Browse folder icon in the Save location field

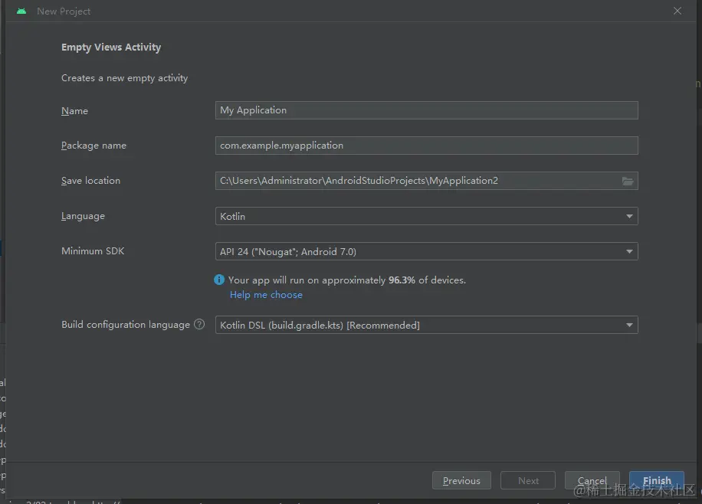[x=628, y=181]
